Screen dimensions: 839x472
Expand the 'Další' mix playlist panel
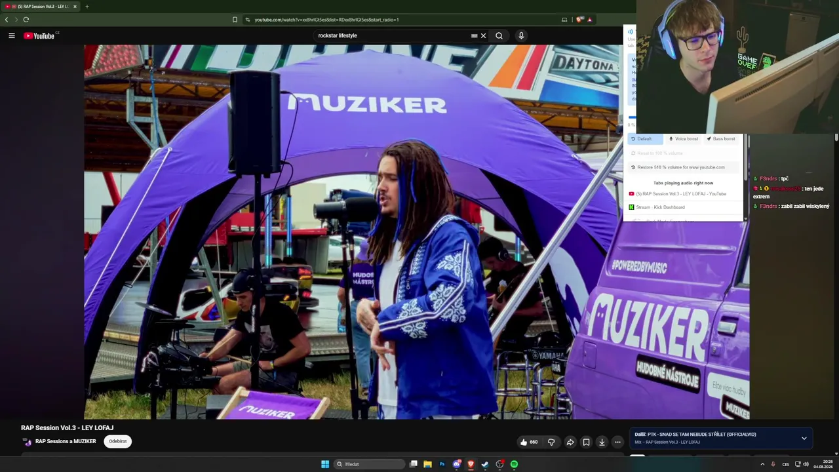(x=804, y=438)
